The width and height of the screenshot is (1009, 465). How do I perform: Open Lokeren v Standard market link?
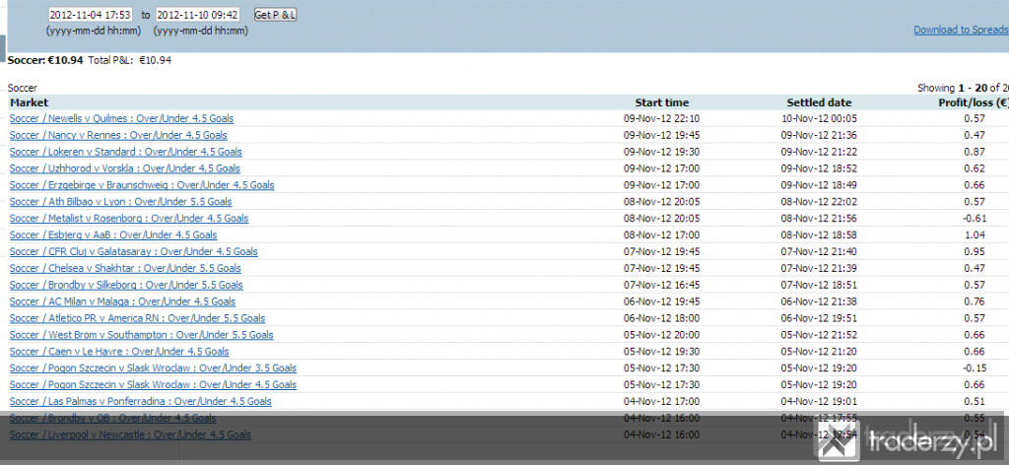(x=125, y=152)
